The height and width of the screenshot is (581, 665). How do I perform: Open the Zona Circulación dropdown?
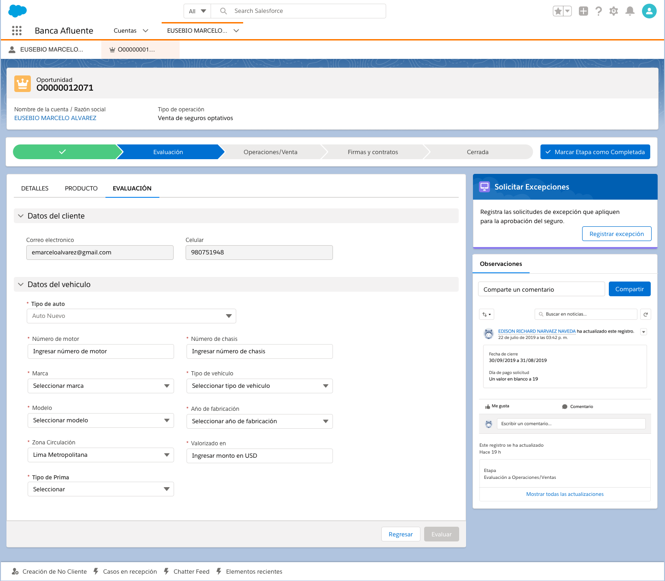tap(101, 455)
